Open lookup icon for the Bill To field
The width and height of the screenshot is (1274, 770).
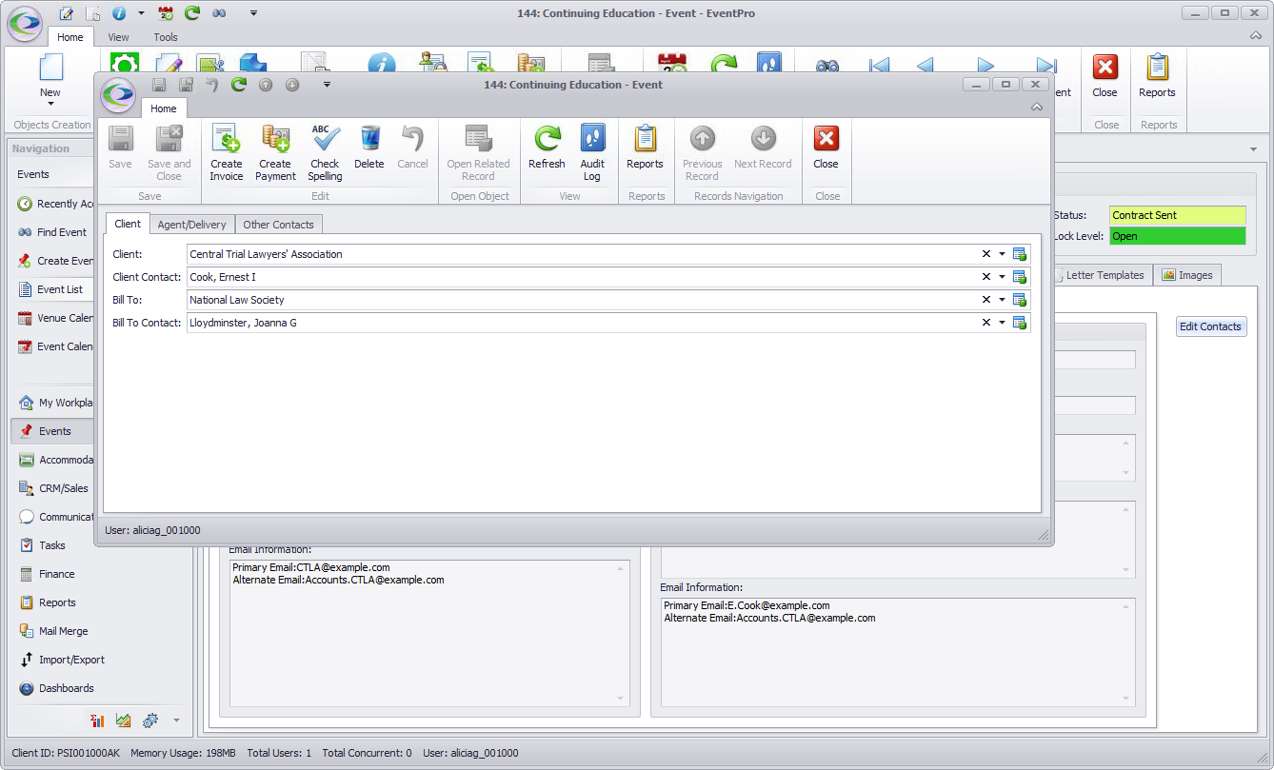click(1020, 300)
